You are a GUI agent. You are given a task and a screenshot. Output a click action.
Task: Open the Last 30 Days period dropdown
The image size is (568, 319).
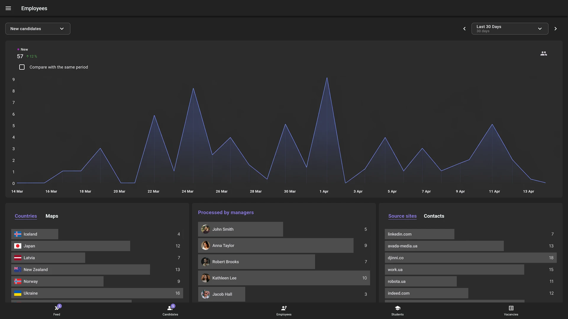[509, 29]
